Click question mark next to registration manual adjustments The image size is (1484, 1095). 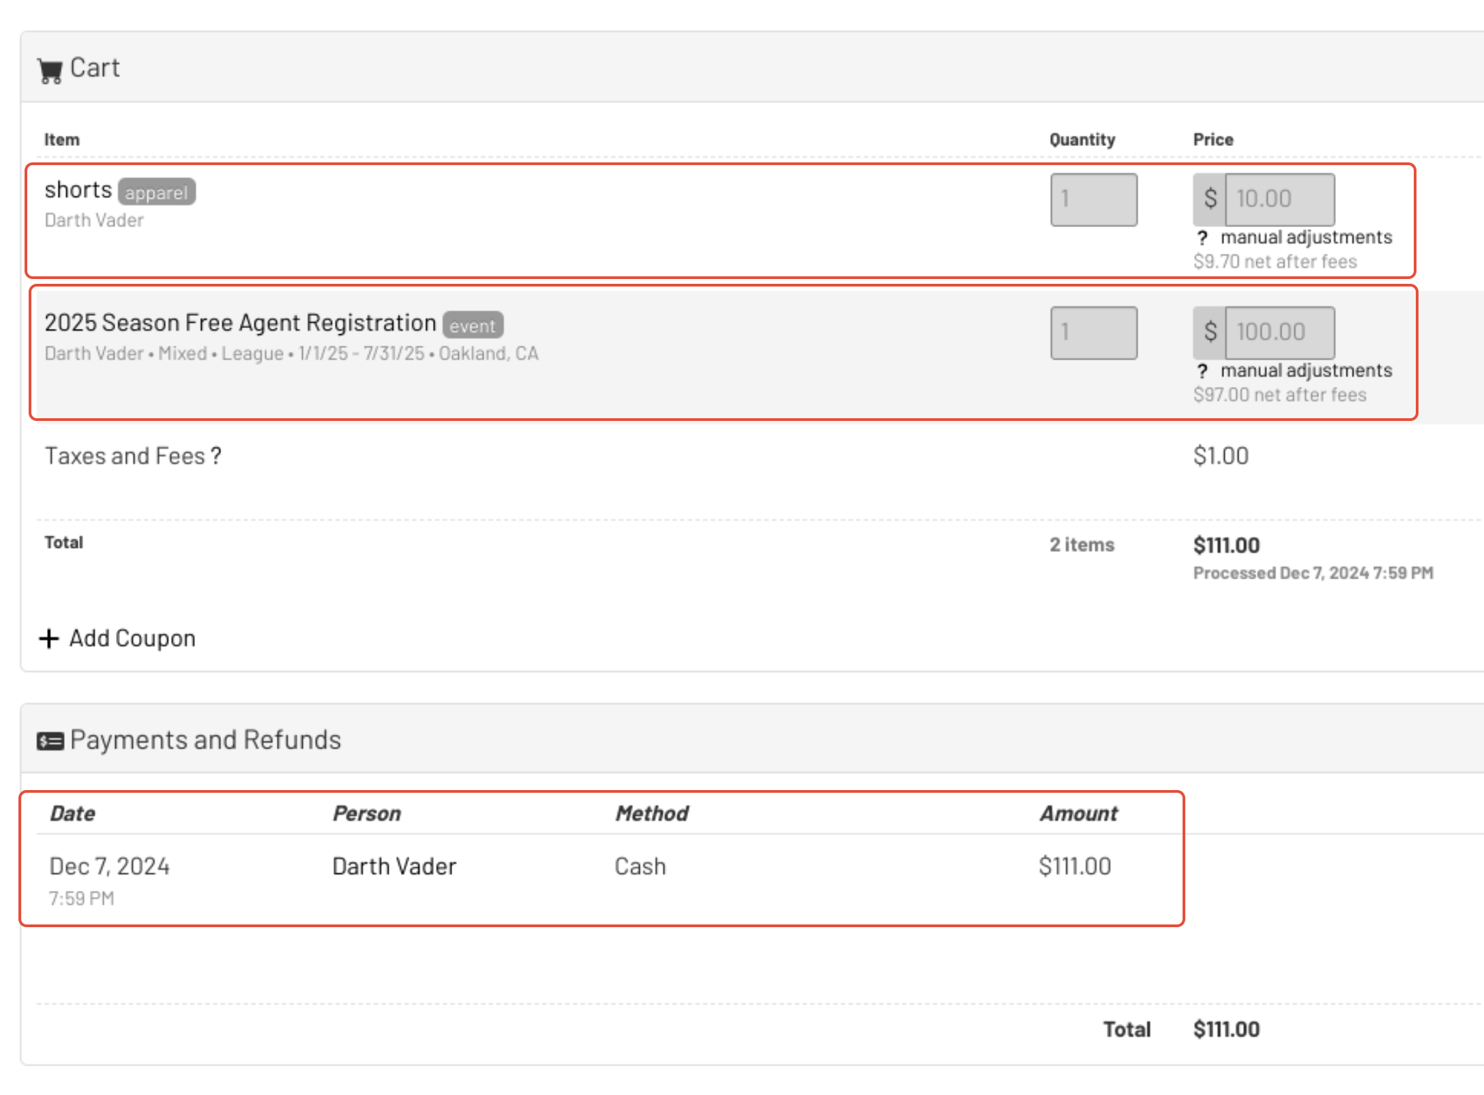[1202, 370]
